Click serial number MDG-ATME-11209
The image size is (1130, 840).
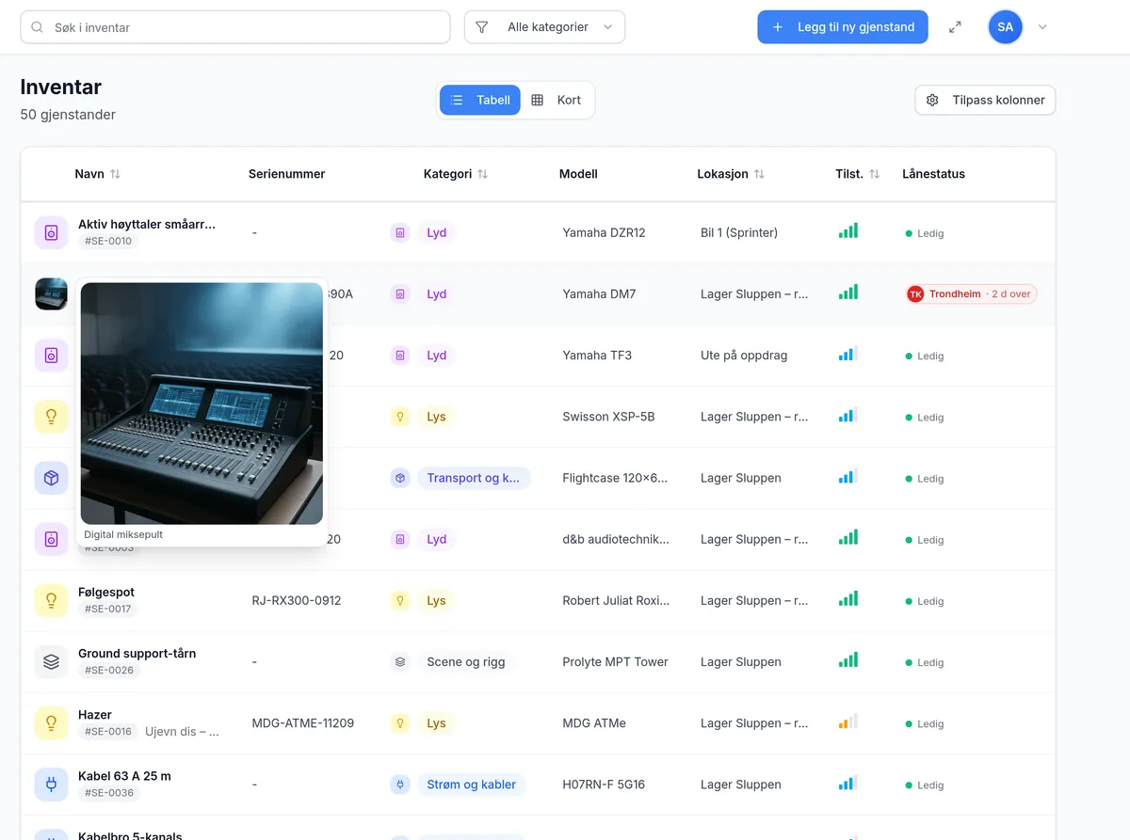coord(303,722)
